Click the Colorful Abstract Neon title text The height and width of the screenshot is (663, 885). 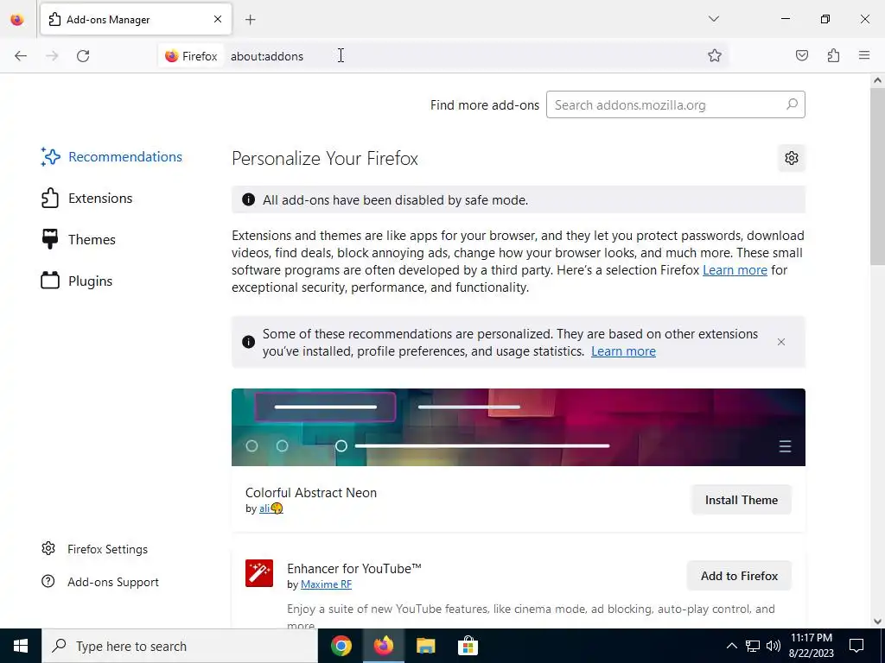coord(311,493)
